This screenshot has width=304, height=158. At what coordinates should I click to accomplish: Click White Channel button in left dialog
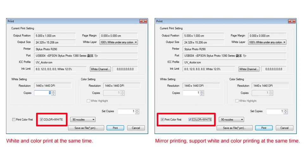[100, 69]
